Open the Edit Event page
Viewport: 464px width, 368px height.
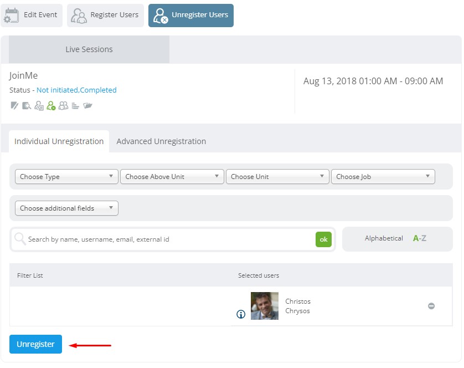pos(32,15)
